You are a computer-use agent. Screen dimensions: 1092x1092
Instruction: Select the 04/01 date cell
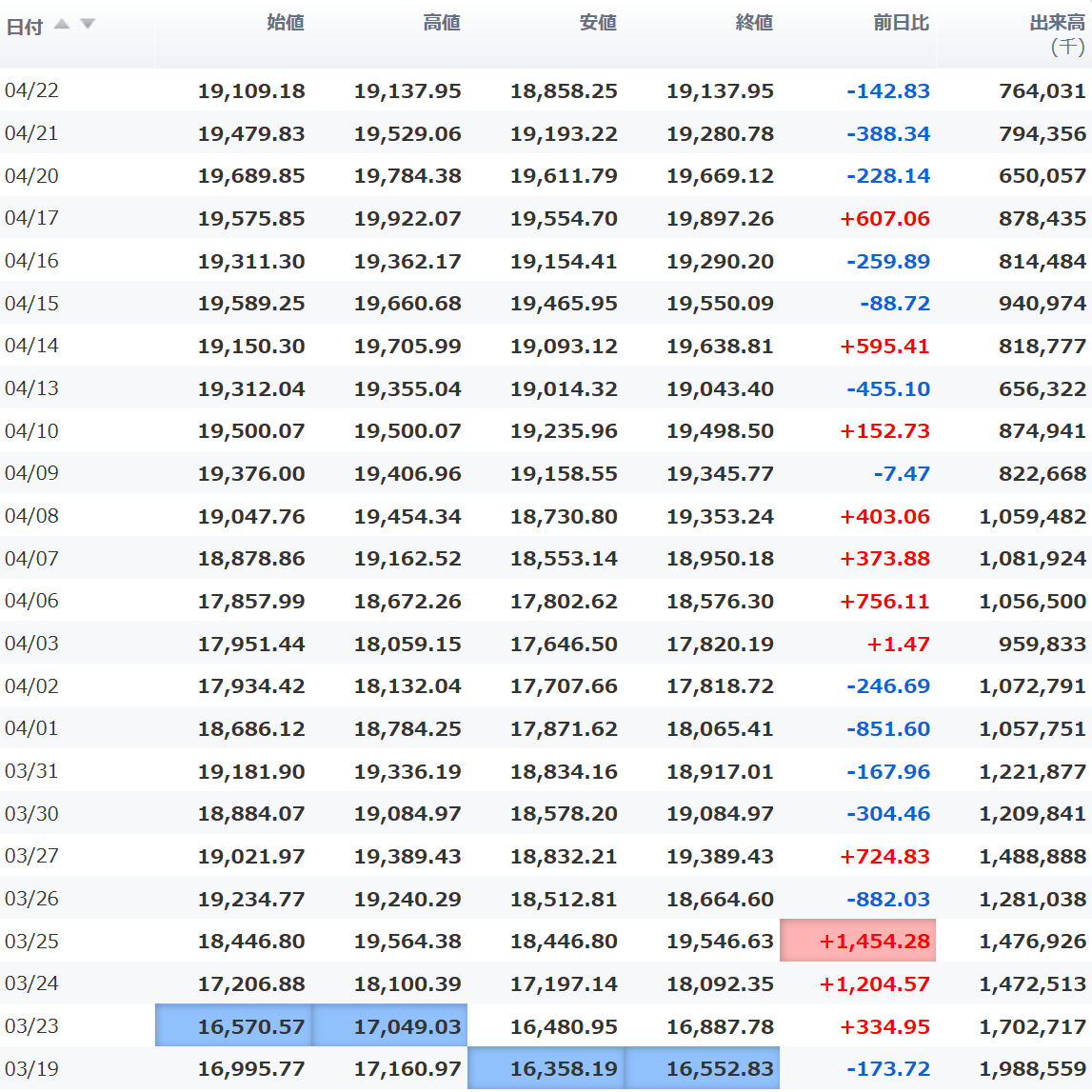point(32,728)
